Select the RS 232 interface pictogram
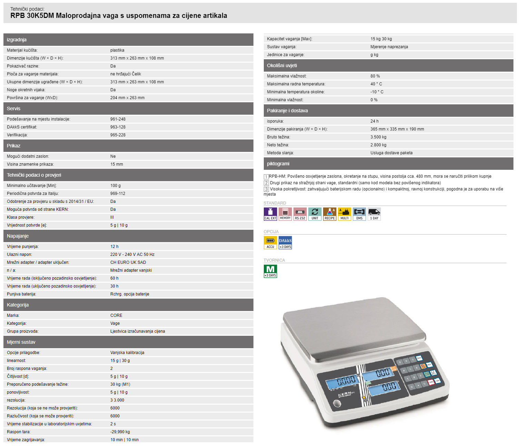Viewport: 520px width, 446px height. [300, 214]
